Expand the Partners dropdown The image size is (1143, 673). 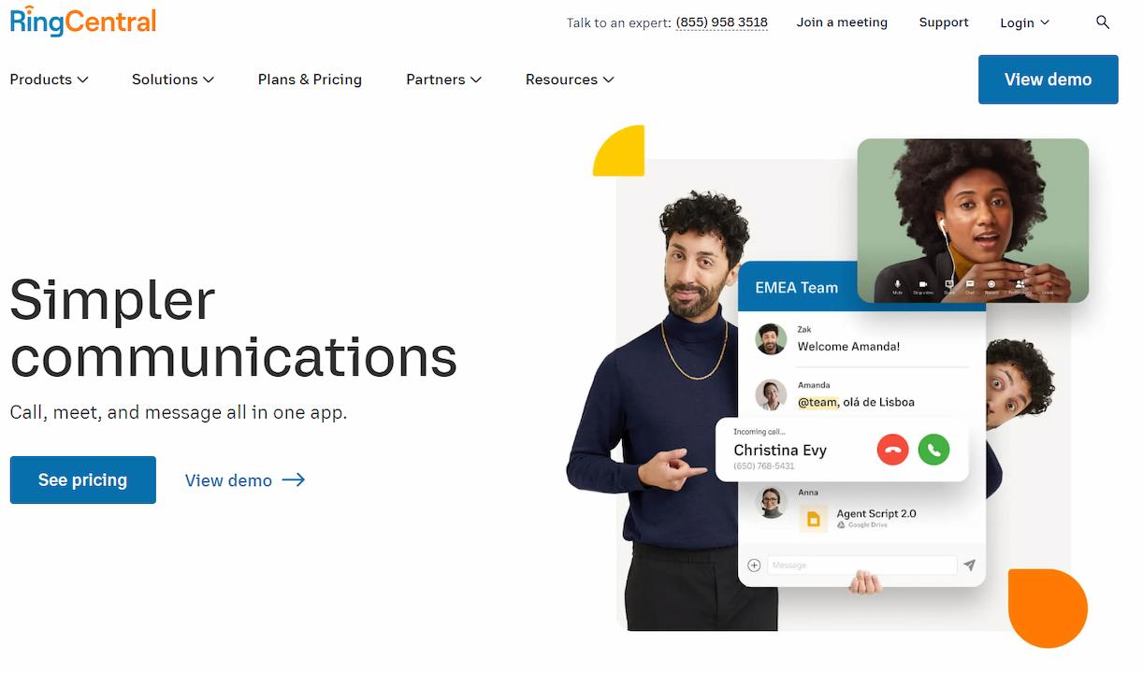[444, 79]
